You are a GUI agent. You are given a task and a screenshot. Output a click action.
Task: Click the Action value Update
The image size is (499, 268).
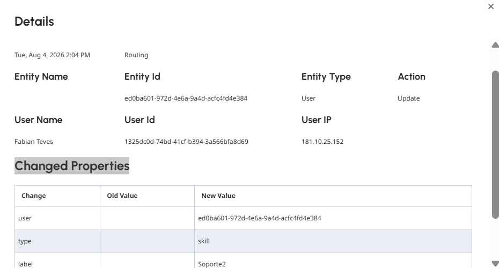[409, 98]
